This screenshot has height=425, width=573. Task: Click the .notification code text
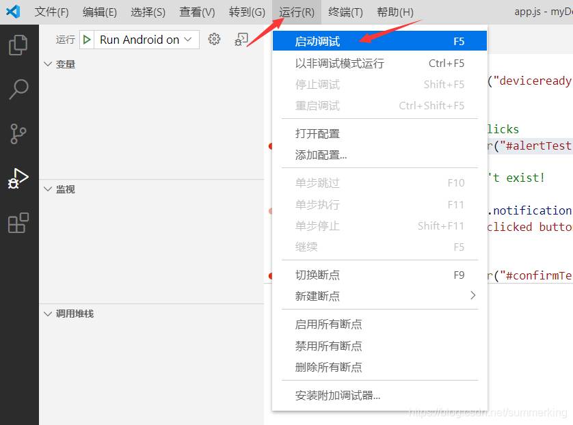click(x=529, y=210)
